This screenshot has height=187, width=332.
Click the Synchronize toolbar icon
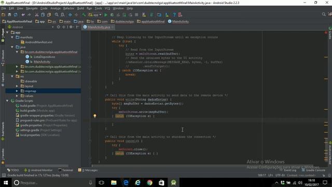pos(16,15)
